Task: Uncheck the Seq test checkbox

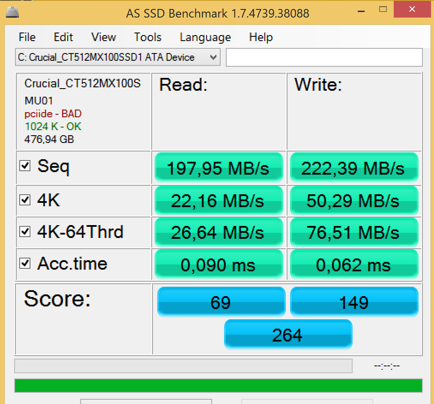Action: (x=25, y=166)
